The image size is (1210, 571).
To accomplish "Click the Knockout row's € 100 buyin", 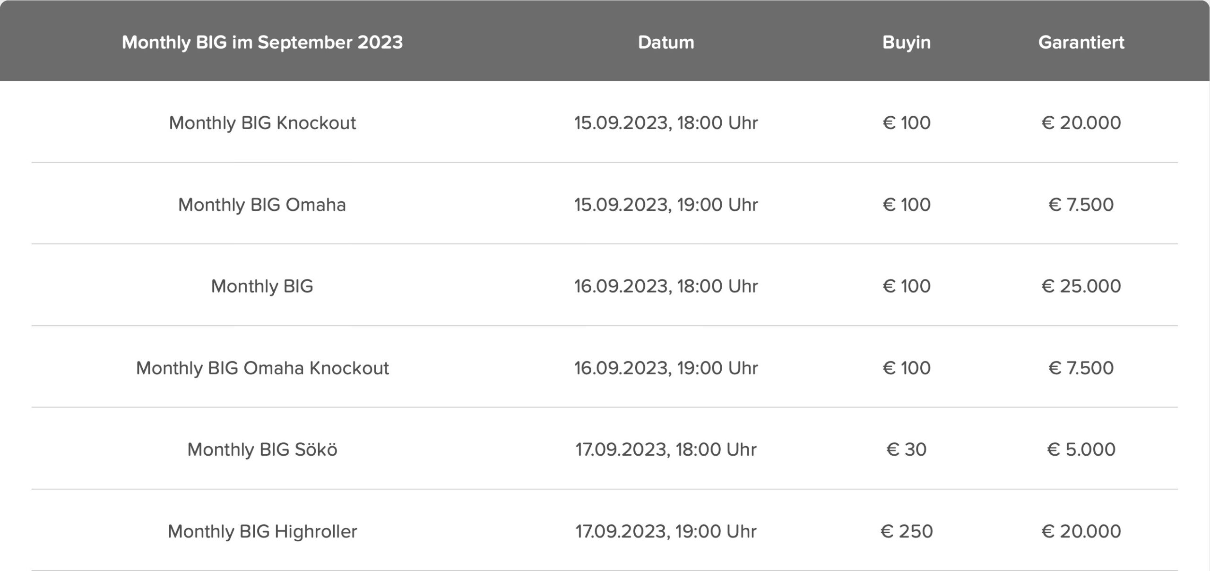I will tap(906, 123).
